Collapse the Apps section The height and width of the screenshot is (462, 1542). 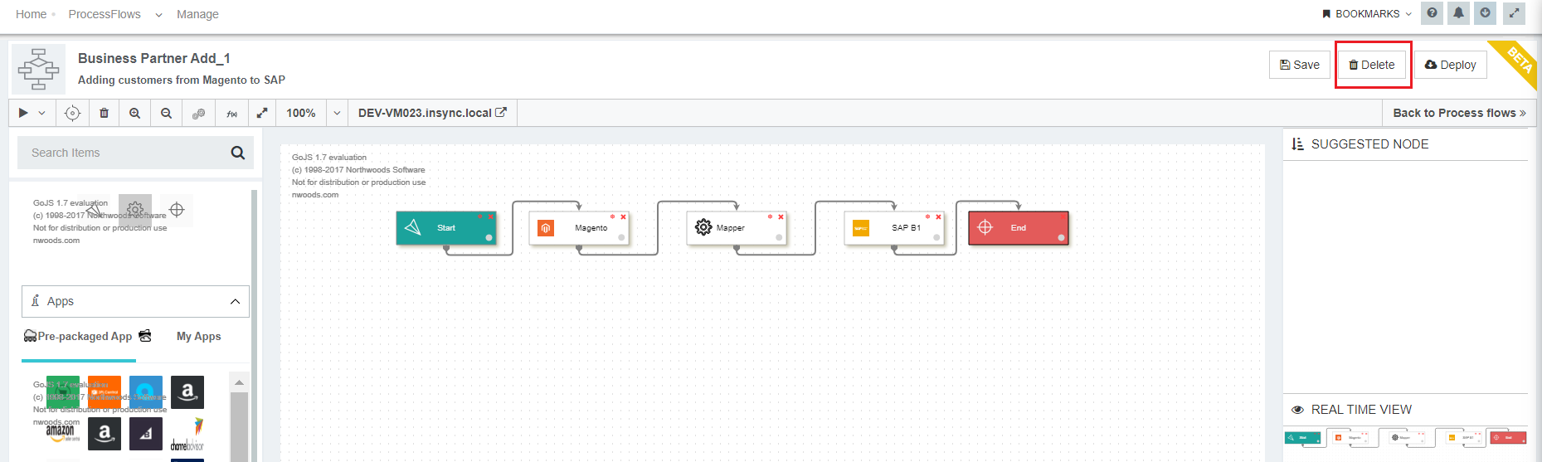tap(235, 301)
